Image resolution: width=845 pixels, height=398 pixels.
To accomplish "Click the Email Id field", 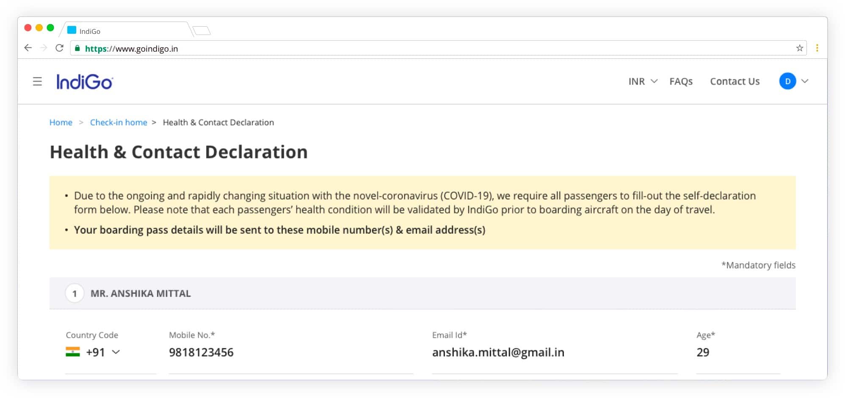I will [x=554, y=352].
